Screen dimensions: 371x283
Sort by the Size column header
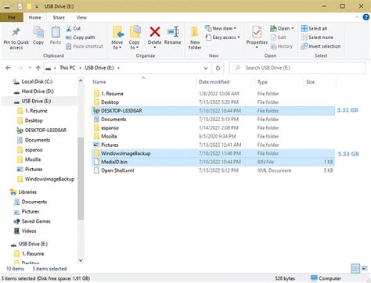(x=310, y=82)
